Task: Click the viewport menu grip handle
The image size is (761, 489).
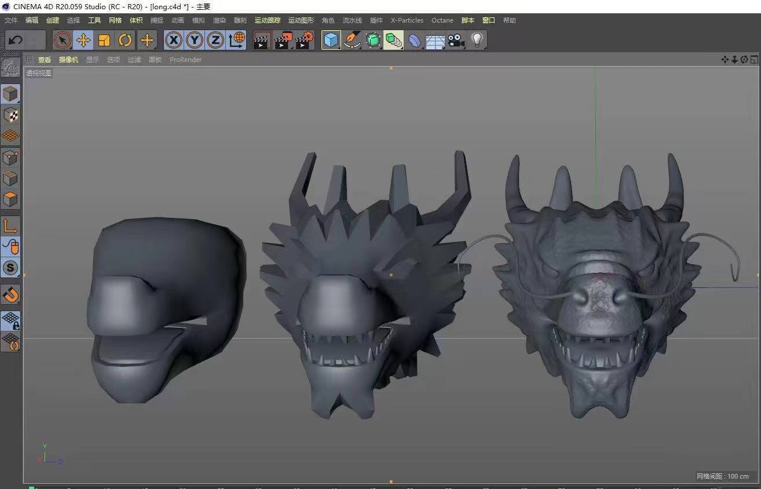Action: [30, 60]
